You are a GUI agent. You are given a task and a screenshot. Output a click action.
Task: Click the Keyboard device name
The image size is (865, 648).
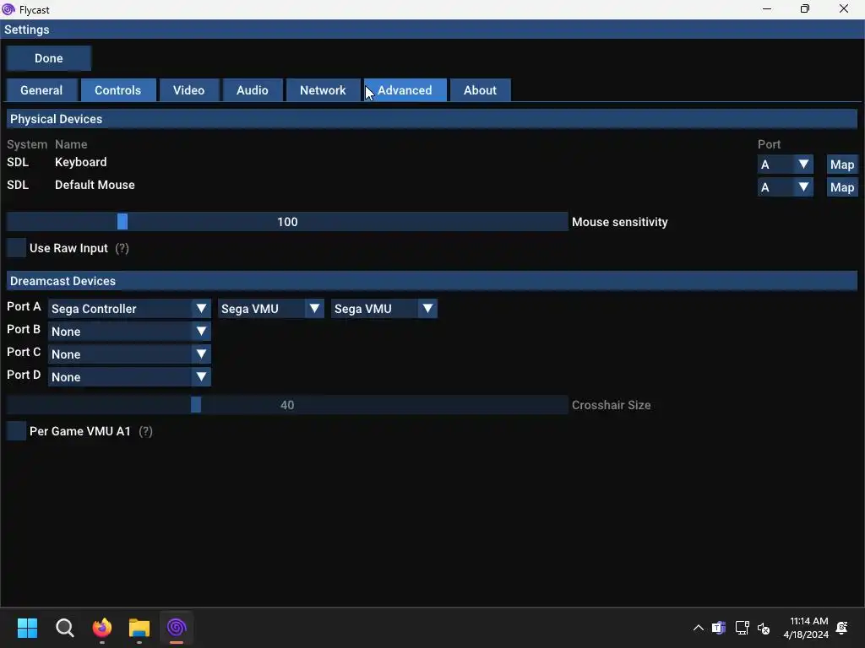point(80,162)
